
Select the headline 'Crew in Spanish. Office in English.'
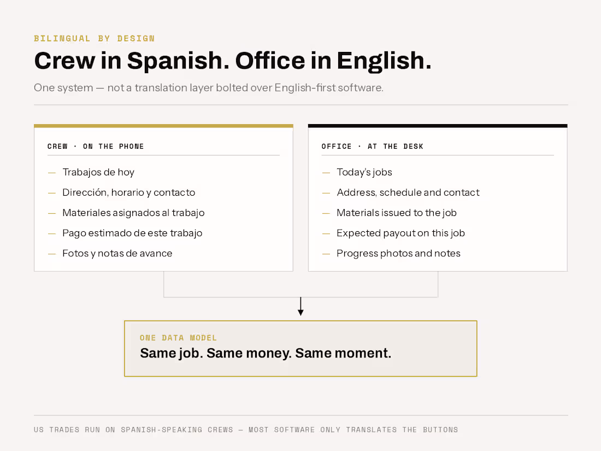pos(233,61)
